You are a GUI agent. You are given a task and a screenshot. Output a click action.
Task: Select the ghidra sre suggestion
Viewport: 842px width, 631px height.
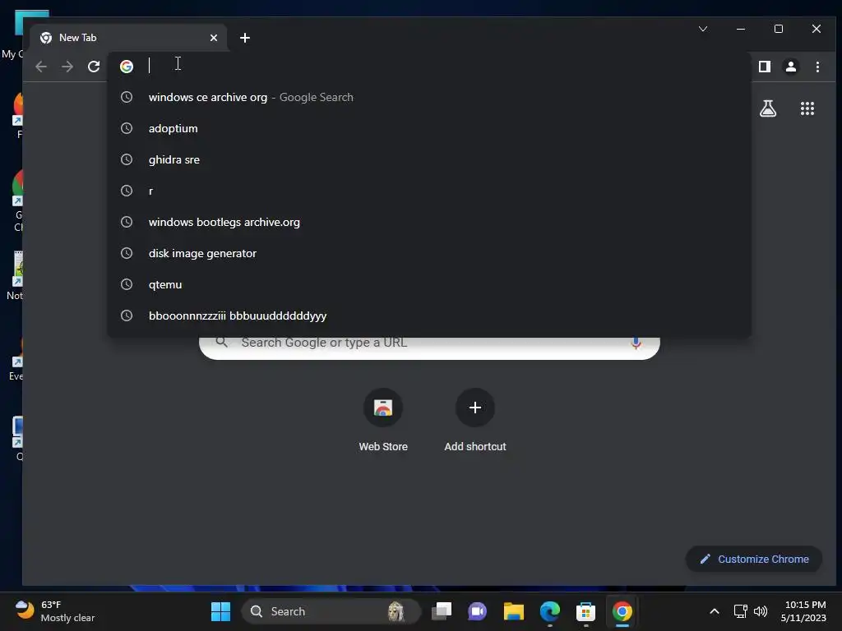click(x=429, y=159)
